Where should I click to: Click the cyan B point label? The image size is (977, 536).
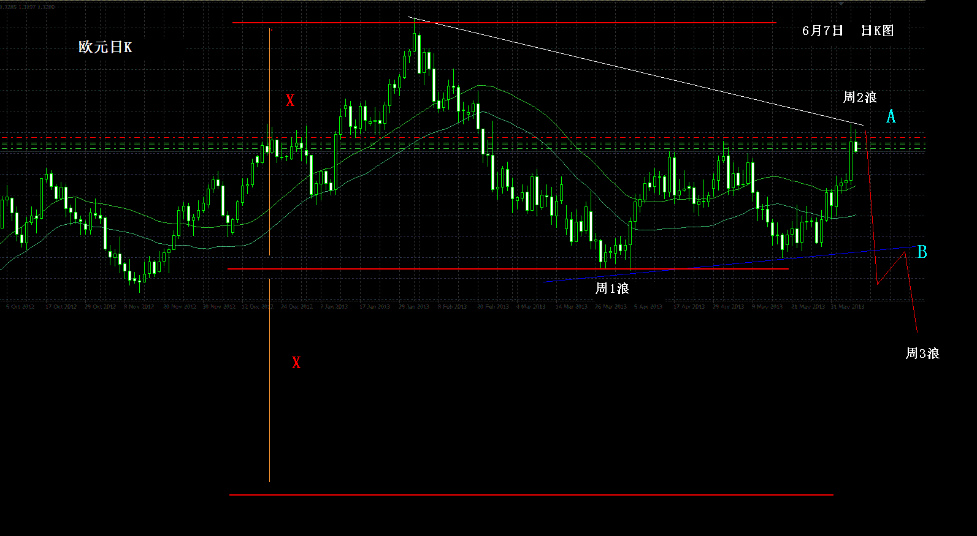(x=922, y=252)
